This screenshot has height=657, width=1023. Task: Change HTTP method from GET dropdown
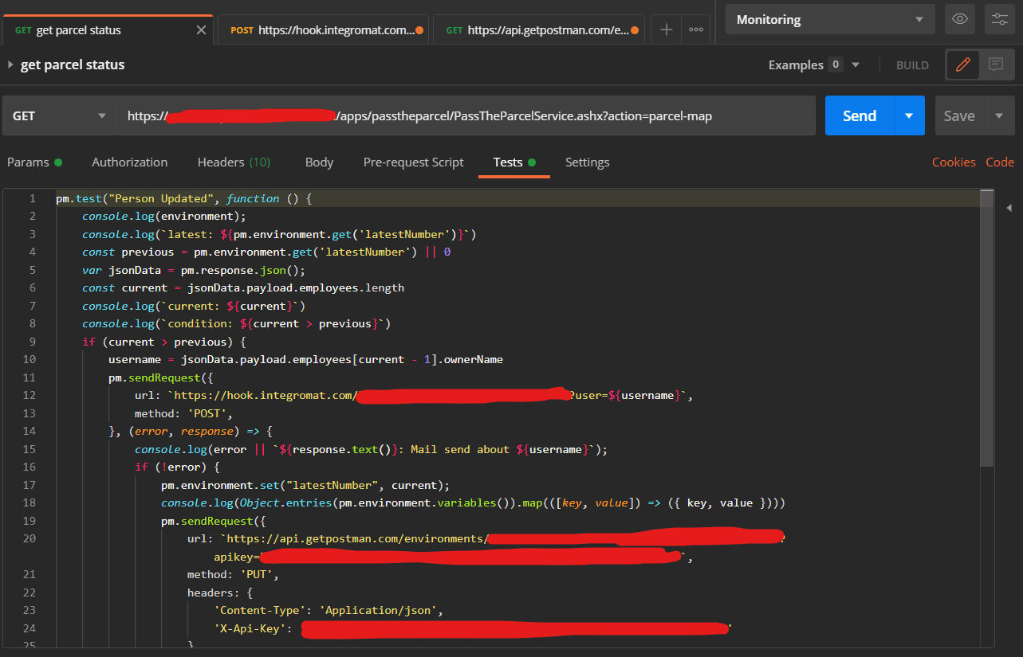(60, 115)
